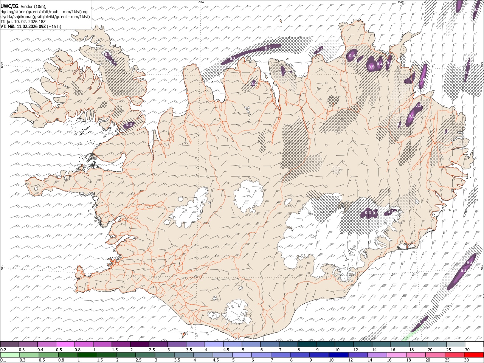Click the Mýrdalsjökull glacier near the south coast
The width and height of the screenshot is (484, 363).
237,312
